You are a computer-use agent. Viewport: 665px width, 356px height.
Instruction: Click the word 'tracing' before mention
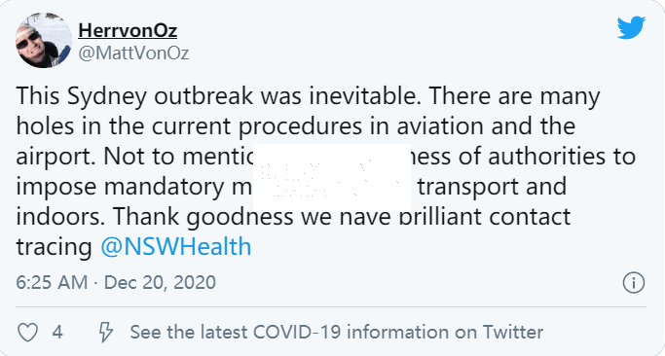coord(54,247)
